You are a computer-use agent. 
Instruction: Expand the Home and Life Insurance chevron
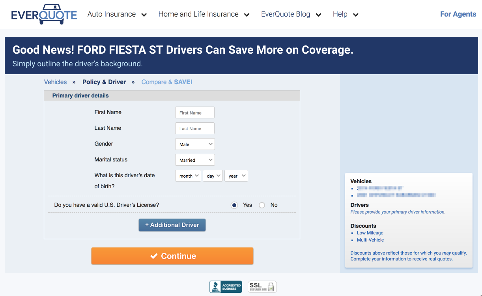pyautogui.click(x=247, y=15)
